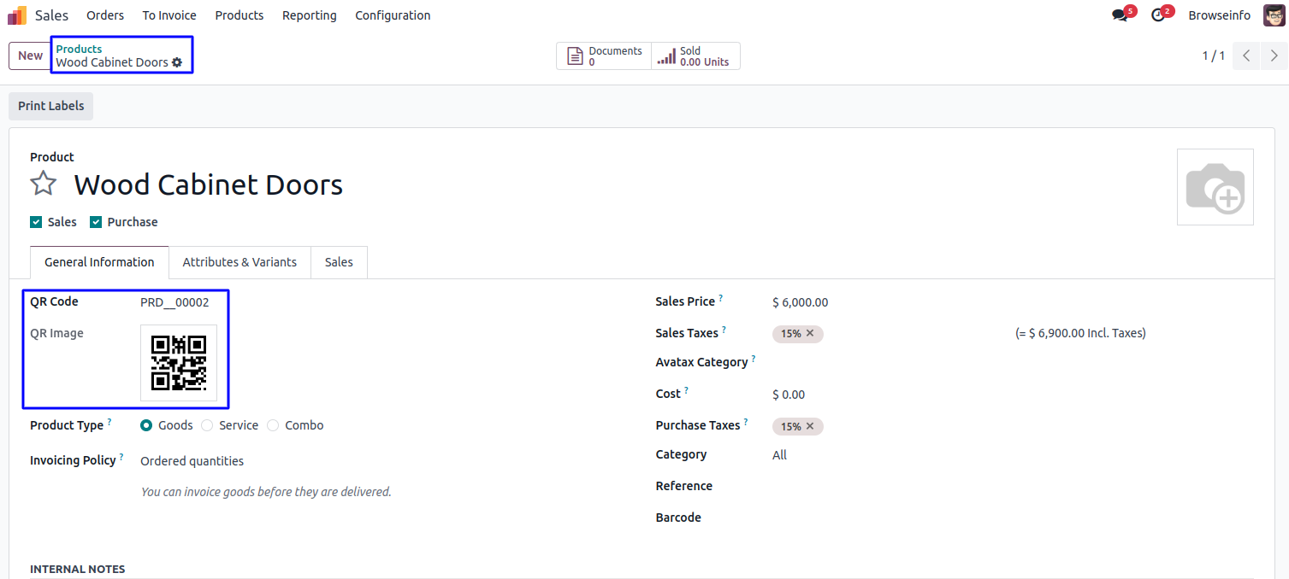The height and width of the screenshot is (579, 1289).
Task: Remove the 15% tag from Sales Taxes
Action: click(x=810, y=333)
